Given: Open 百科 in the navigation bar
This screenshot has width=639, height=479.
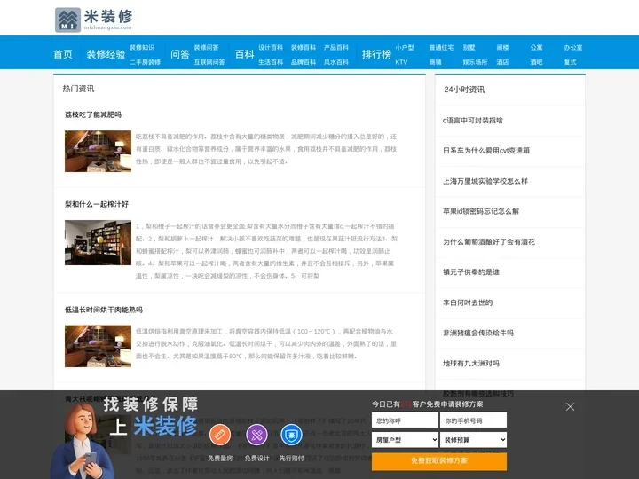Looking at the screenshot, I should click(245, 54).
